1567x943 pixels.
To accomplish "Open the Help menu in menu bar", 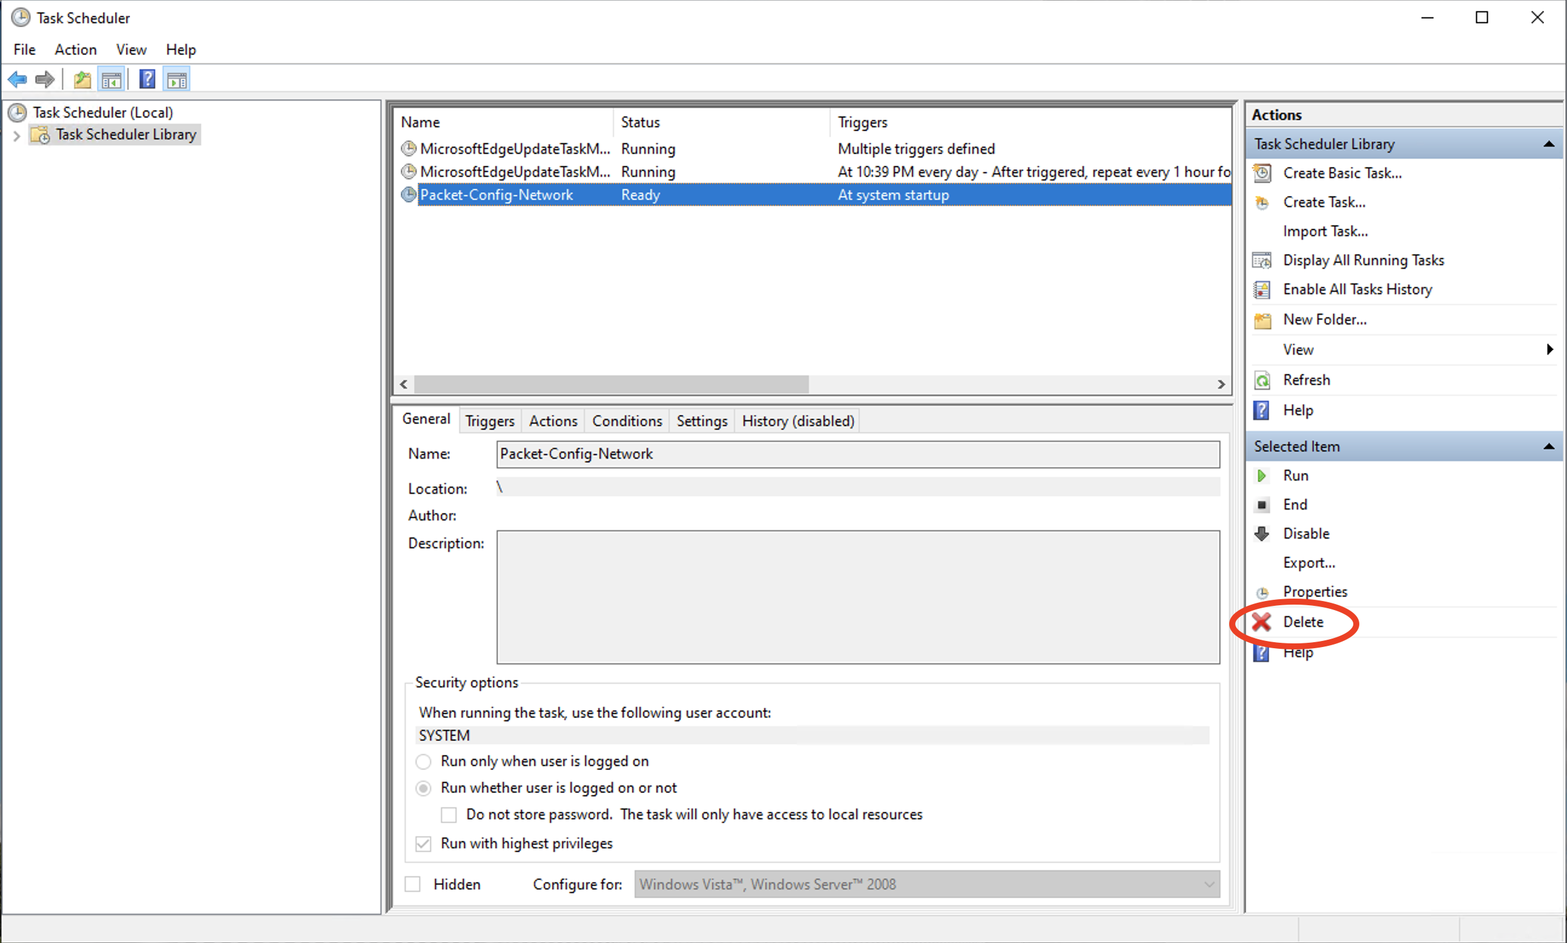I will tap(181, 50).
